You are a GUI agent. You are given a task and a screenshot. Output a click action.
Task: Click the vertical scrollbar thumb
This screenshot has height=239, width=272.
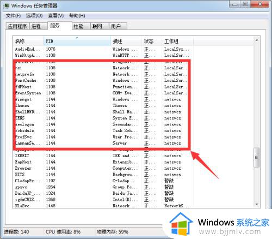(x=257, y=158)
